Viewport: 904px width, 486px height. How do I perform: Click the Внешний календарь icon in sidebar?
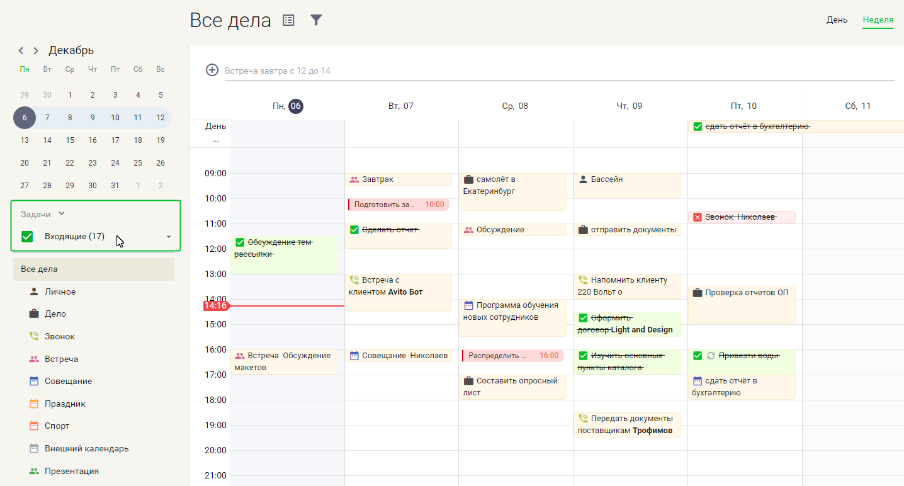[34, 448]
